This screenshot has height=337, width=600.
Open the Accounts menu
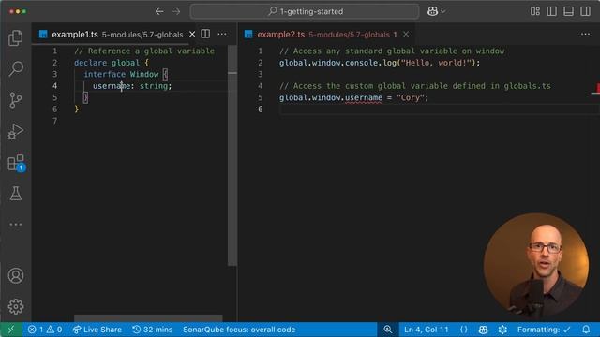[x=16, y=275]
